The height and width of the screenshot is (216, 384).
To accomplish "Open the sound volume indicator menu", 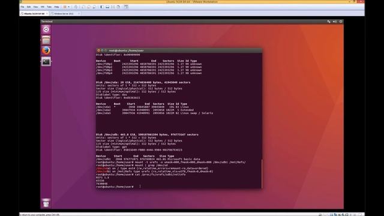I will click(335, 22).
